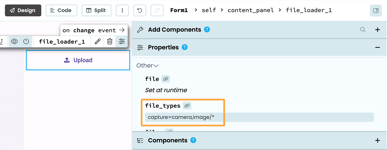Toggle the enabled power icon
The image size is (387, 150).
point(26,42)
